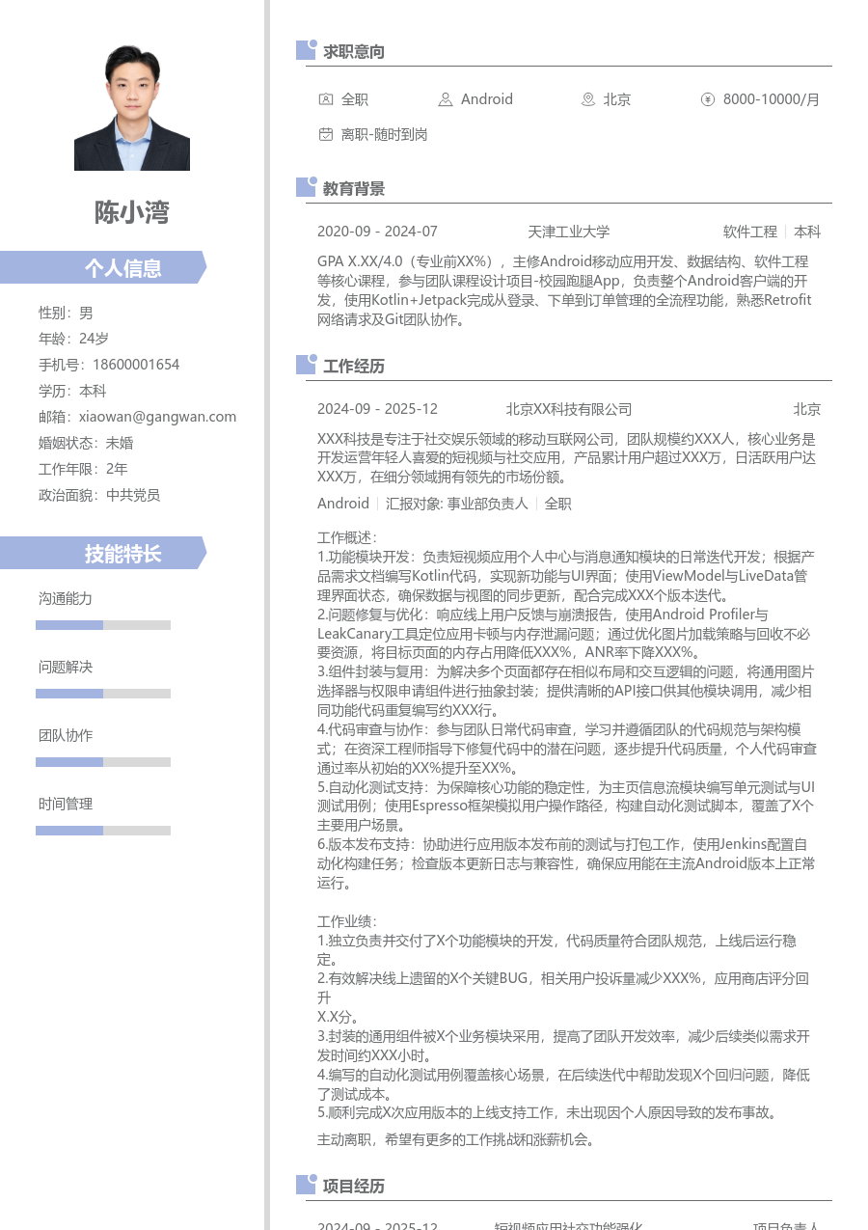The height and width of the screenshot is (1230, 868).
Task: Click the email address xiaowan@gangwan.com
Action: 157,416
